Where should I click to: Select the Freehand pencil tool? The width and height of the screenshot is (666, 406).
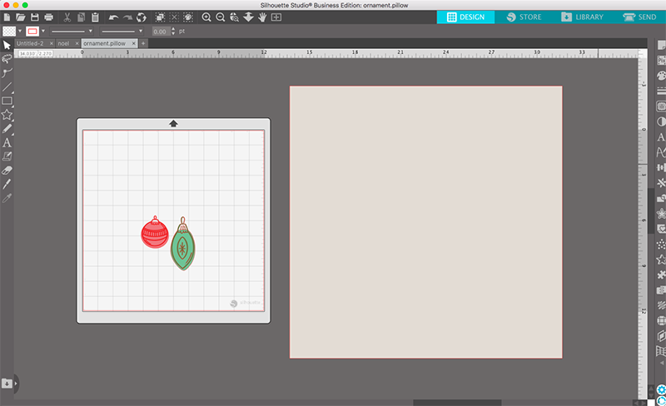[7, 129]
